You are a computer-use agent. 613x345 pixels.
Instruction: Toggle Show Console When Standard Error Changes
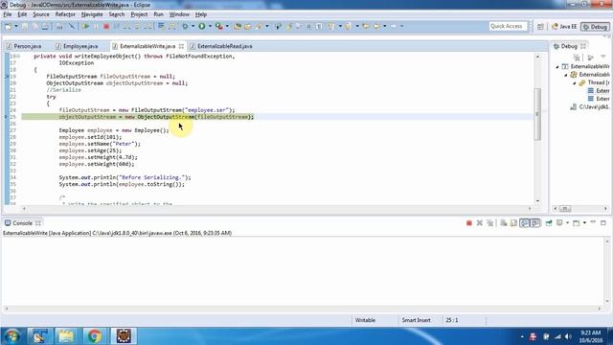coord(535,223)
